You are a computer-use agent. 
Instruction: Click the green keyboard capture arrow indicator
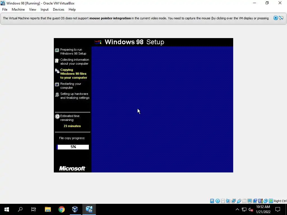271,201
